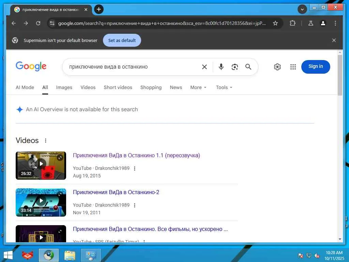Switch to the Images tab
Viewport: 349px width, 262px height.
click(64, 87)
